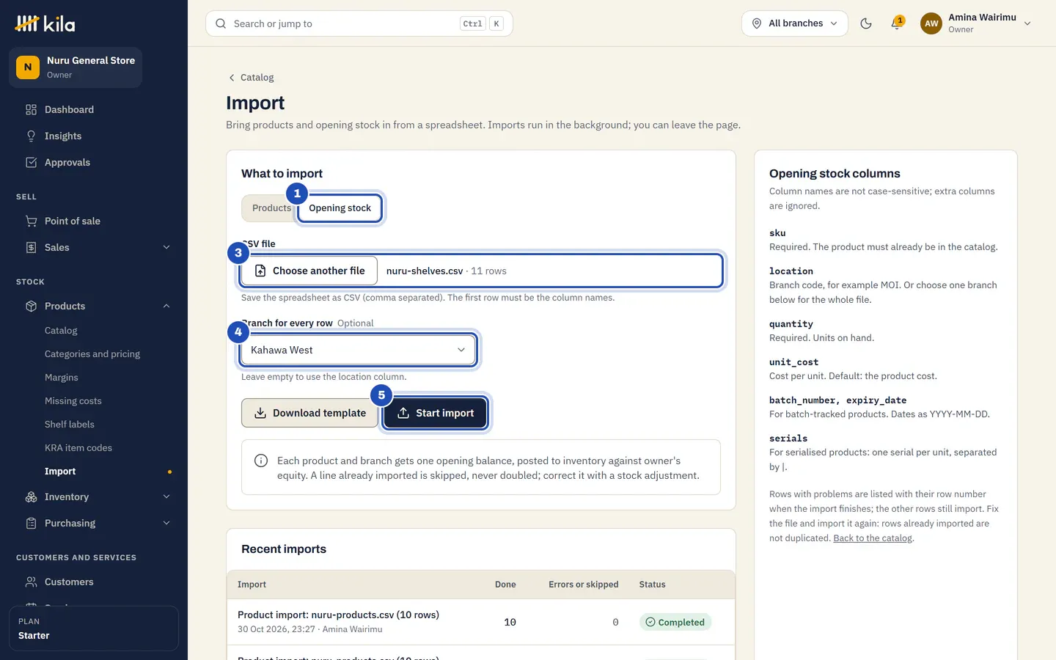Click the Starter plan card
This screenshot has width=1056, height=660.
(x=94, y=628)
